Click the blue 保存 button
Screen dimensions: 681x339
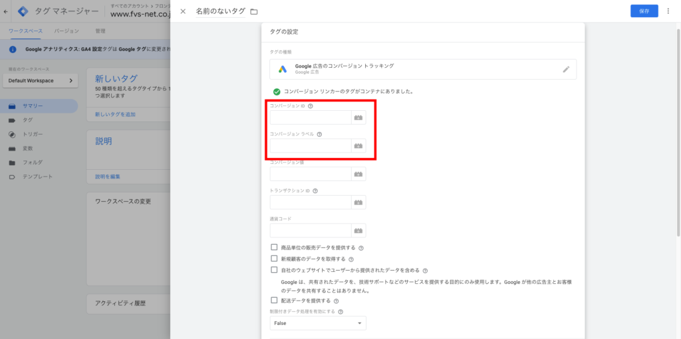click(x=644, y=11)
